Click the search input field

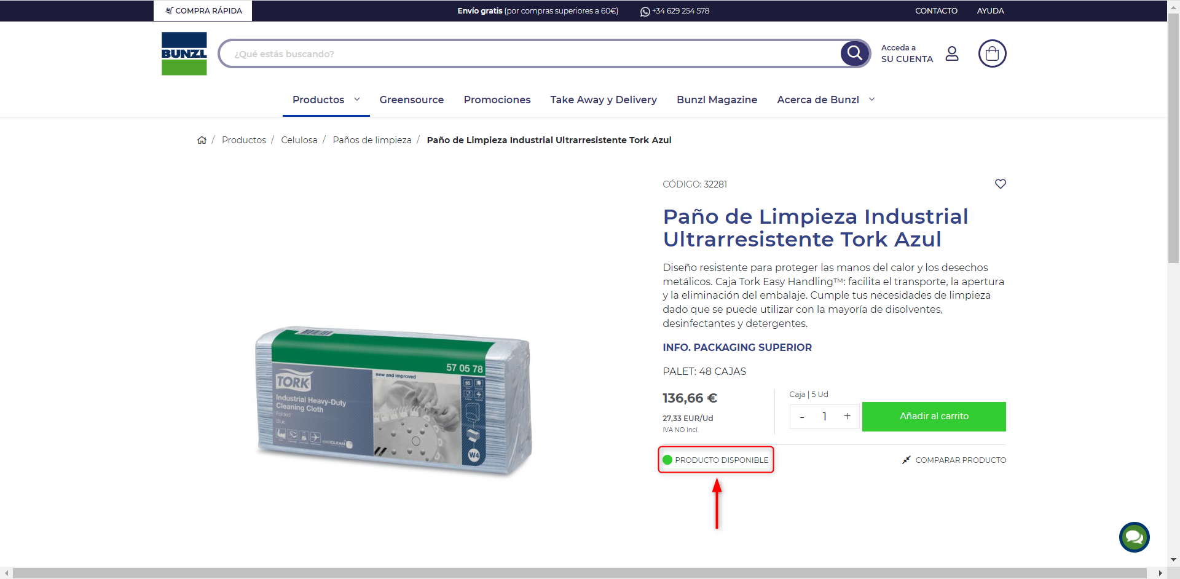pyautogui.click(x=530, y=53)
